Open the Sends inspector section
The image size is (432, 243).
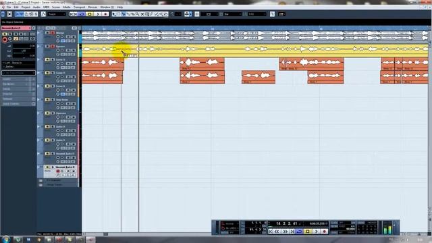click(x=18, y=89)
